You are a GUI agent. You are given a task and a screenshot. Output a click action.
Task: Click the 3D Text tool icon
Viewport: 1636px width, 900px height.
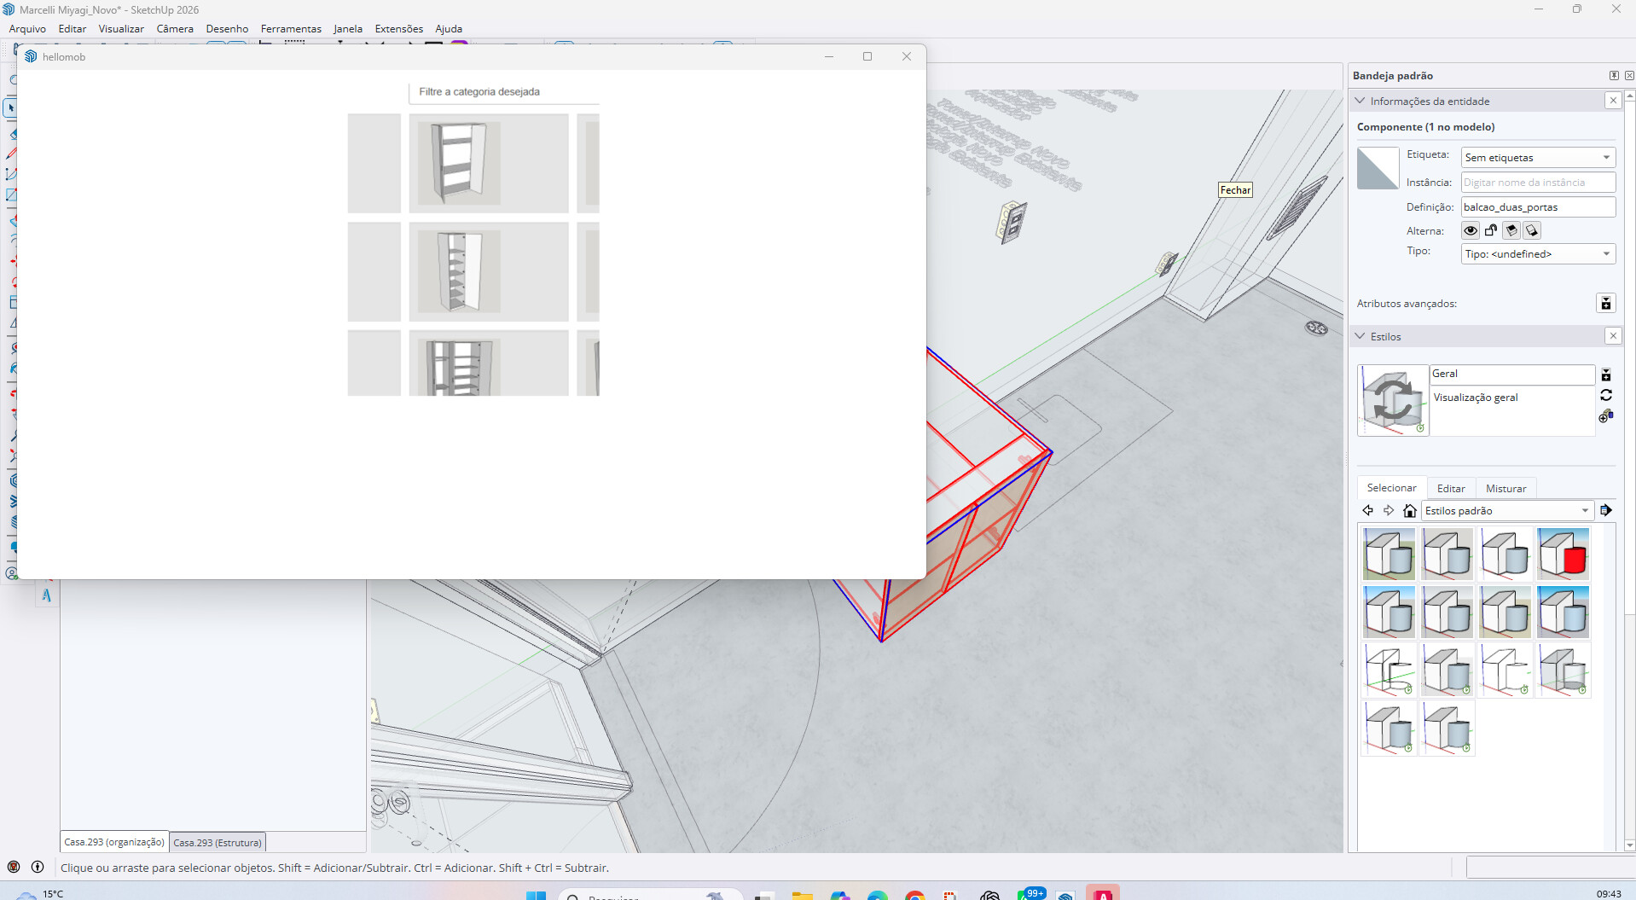pos(46,595)
